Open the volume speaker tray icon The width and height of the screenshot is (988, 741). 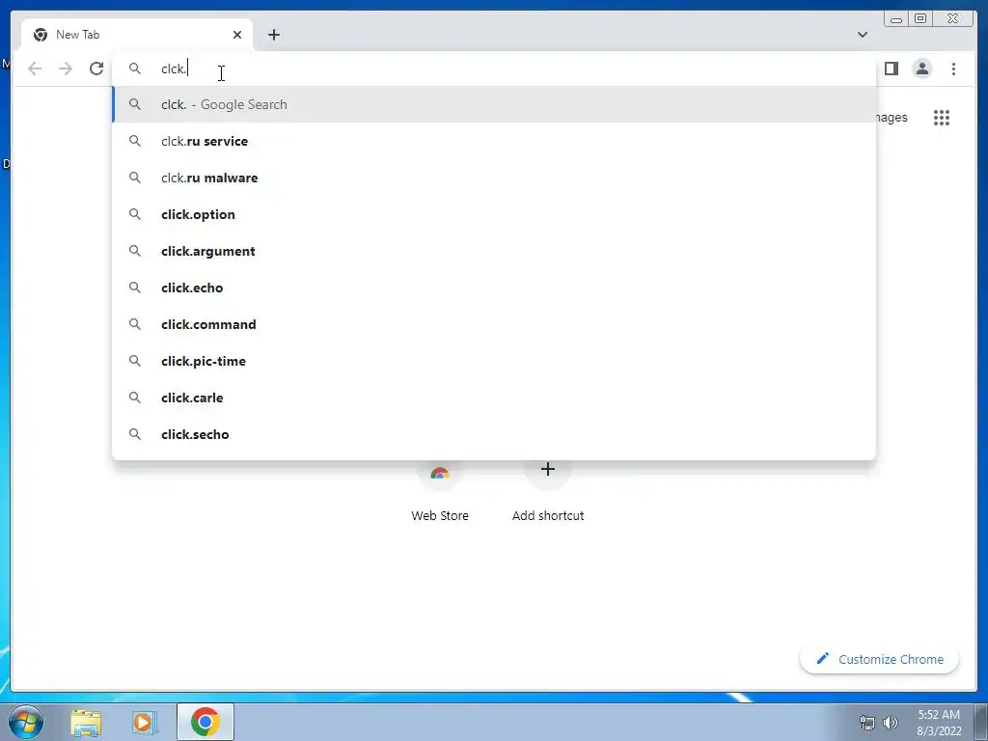[x=891, y=723]
